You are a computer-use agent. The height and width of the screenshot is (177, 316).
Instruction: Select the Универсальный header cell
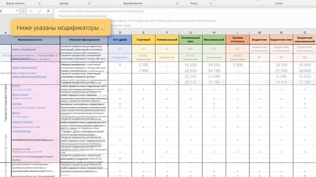(167, 39)
